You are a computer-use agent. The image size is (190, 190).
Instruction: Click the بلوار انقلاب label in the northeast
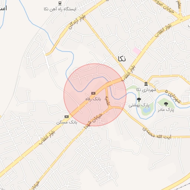pos(163,30)
